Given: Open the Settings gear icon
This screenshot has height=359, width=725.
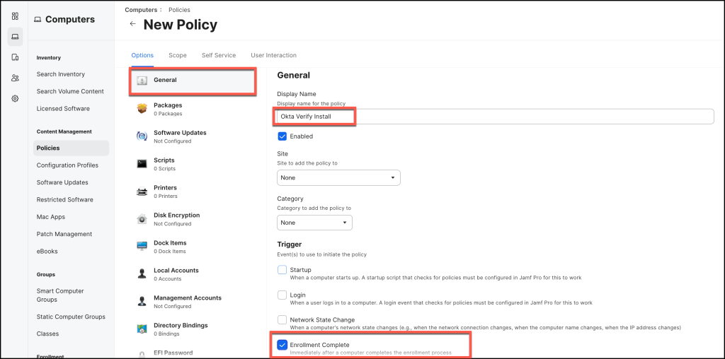Looking at the screenshot, I should tap(15, 98).
